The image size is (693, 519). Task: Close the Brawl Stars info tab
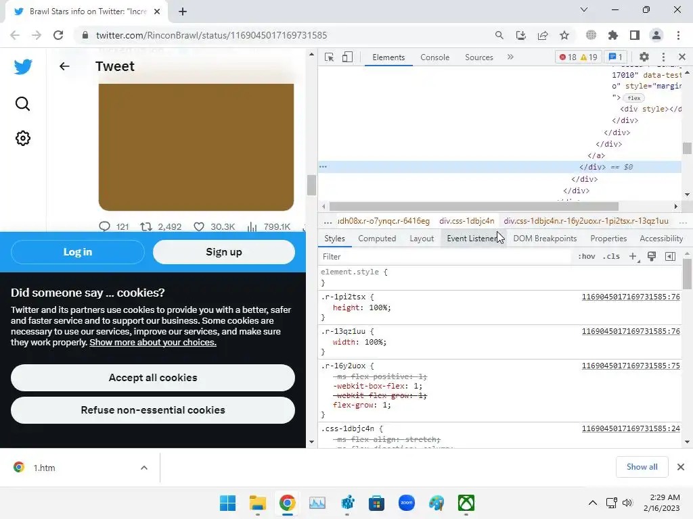[157, 11]
